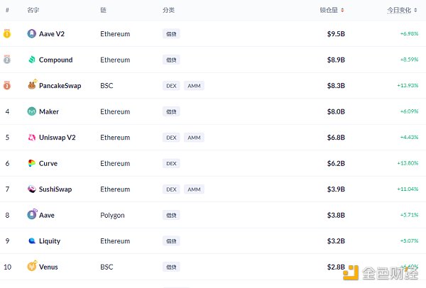
Task: Select the 借贷 tag on Aave V2 row
Action: [x=171, y=34]
